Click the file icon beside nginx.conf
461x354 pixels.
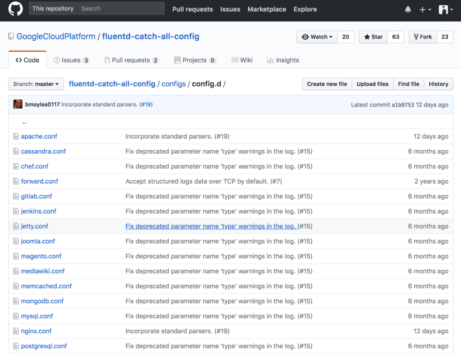point(16,331)
